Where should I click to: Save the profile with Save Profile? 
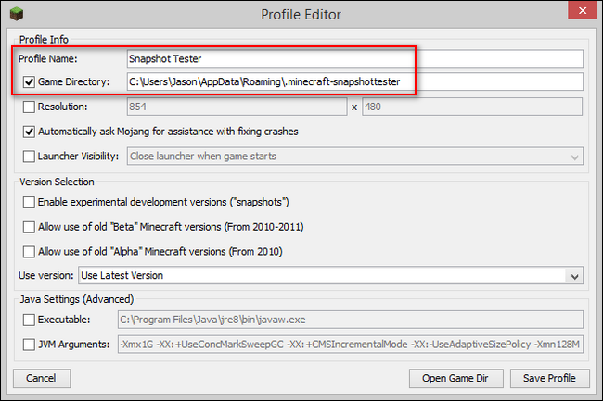coord(549,378)
